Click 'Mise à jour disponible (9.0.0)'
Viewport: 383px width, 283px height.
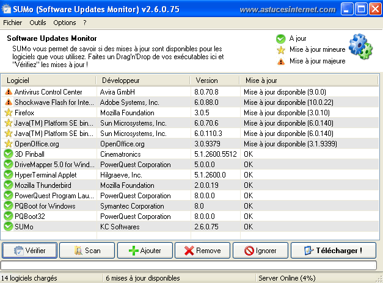tap(285, 92)
